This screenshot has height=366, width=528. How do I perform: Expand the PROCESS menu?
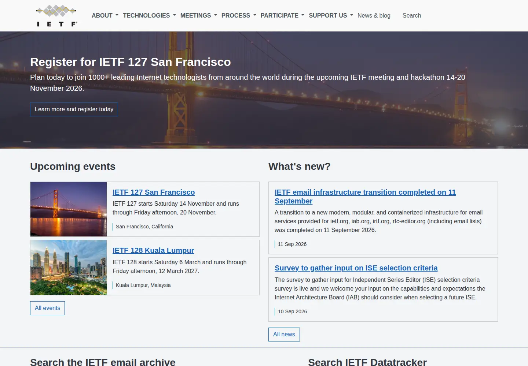pos(239,15)
